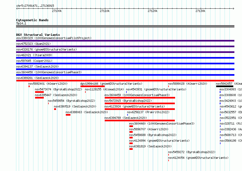Open esv3604460 (1000GenomesConsortiumPhase3) label
242x171 pixels.
(162, 123)
